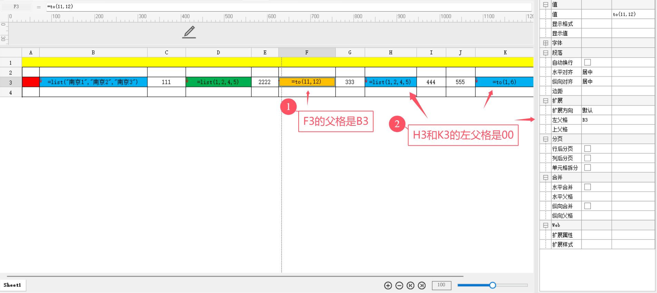
Task: Click the numbered circle 1 annotation
Action: tap(288, 107)
